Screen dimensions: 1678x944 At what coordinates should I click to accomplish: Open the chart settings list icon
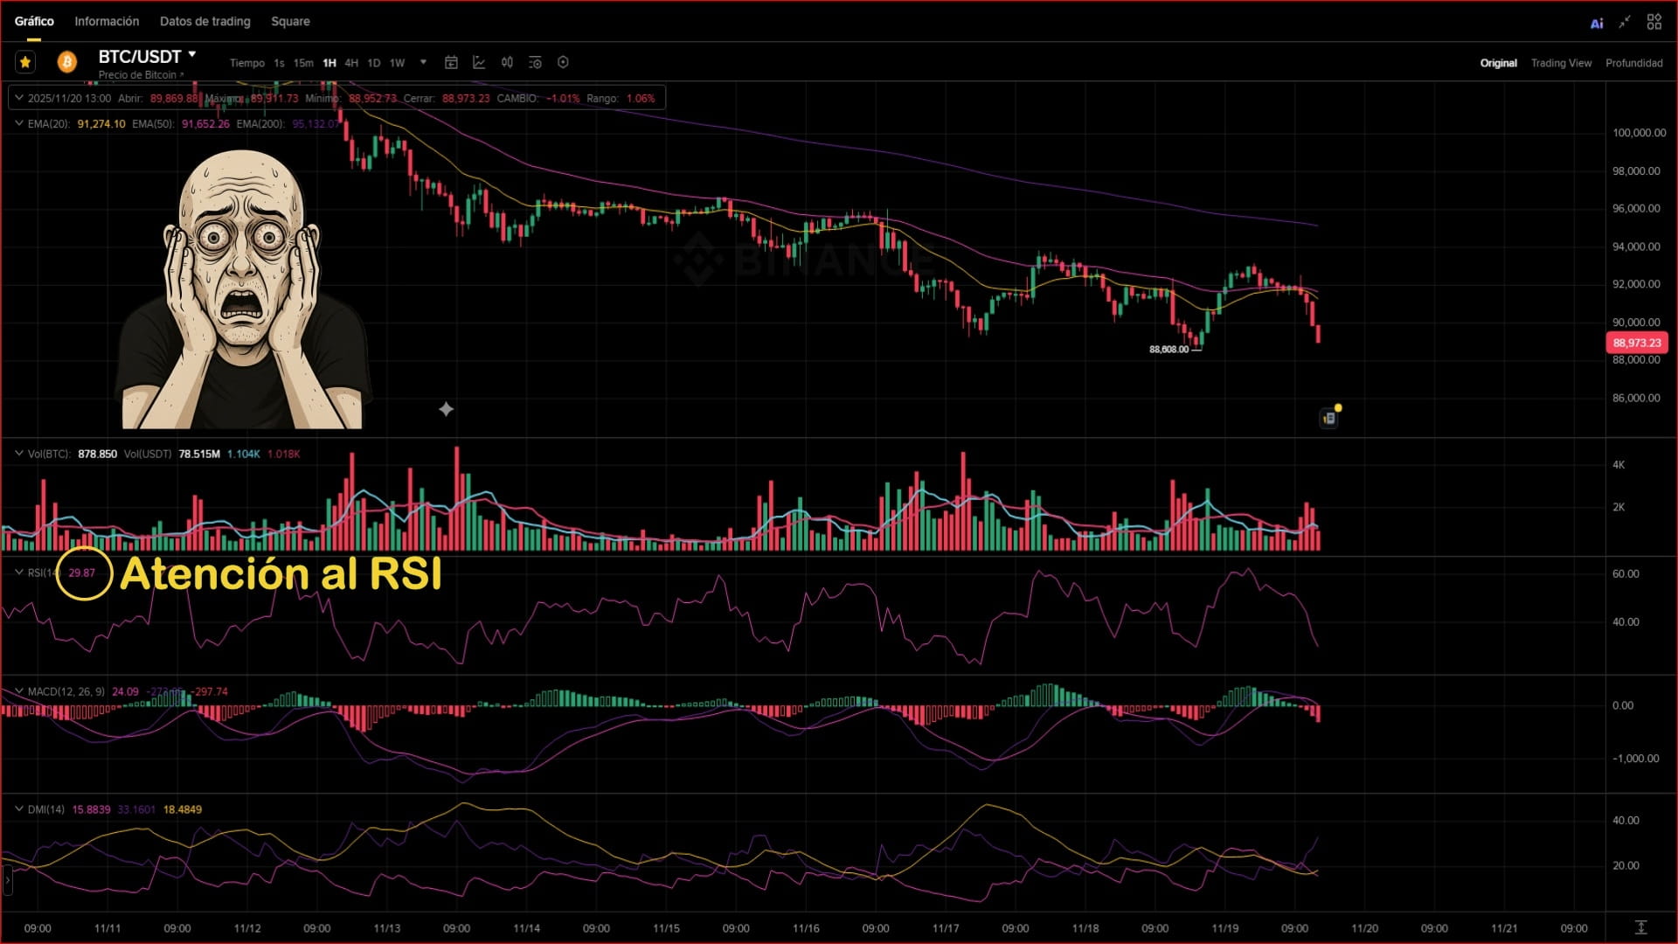point(535,62)
